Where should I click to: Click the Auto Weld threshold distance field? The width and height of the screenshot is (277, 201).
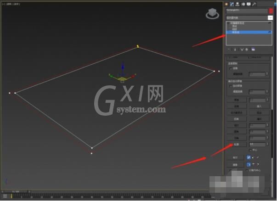click(257, 92)
